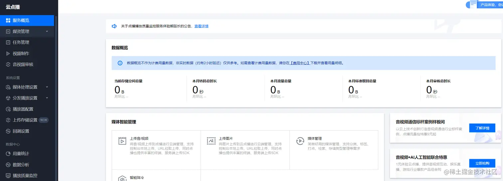Expand the 媒体处理设置 submenu chevron
Image resolution: width=503 pixels, height=181 pixels.
(x=47, y=87)
